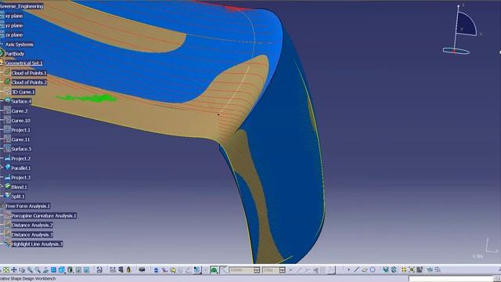
Task: Open the view mode dropdown arrow
Action: coord(74,273)
